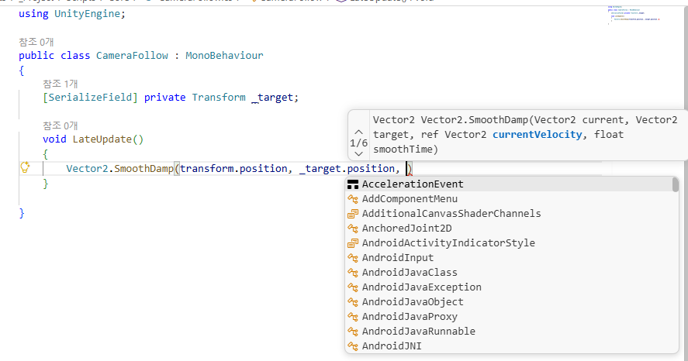Screen dimensions: 688x361
Task: Select AndroidInput suggestion
Action: click(x=509, y=258)
